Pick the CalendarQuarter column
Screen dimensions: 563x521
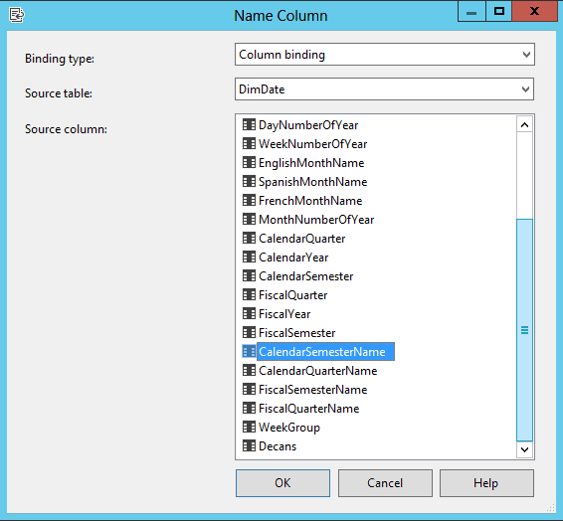pyautogui.click(x=302, y=239)
